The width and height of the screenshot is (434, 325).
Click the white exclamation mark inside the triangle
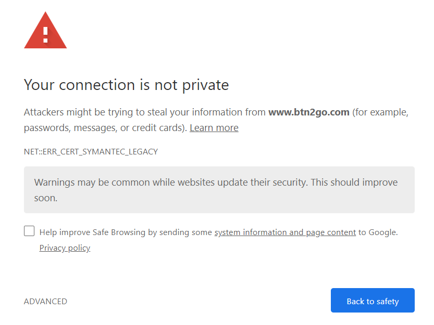[45, 35]
